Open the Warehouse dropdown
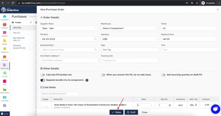The image size is (221, 116). click(130, 28)
